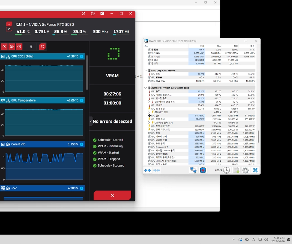The image size is (292, 244).
Task: Open help from OCCT red title bar
Action: pos(93,13)
